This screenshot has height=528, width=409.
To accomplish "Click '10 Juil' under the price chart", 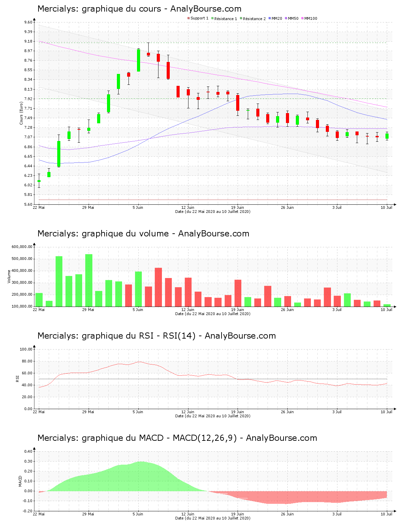I will [387, 207].
